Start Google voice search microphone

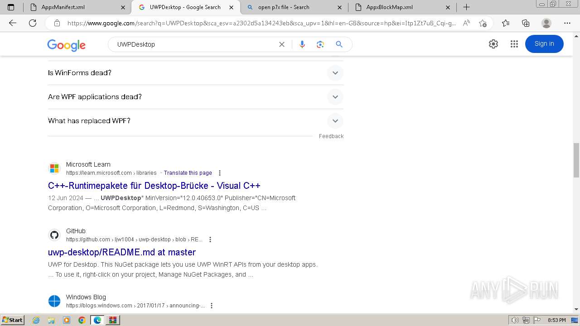pyautogui.click(x=302, y=44)
